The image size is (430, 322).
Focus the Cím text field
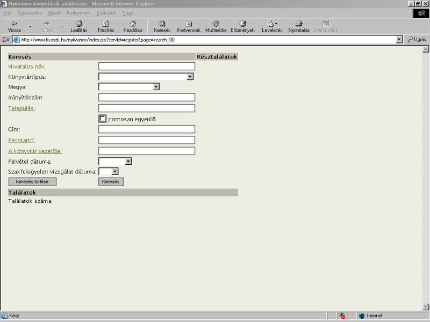coord(147,129)
